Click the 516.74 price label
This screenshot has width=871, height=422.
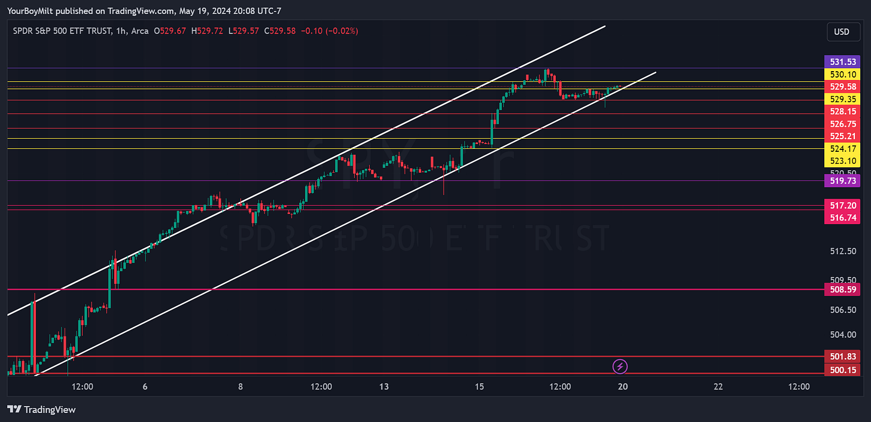click(842, 218)
